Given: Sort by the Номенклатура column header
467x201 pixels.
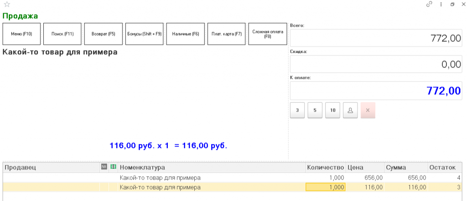Looking at the screenshot, I should (x=212, y=168).
